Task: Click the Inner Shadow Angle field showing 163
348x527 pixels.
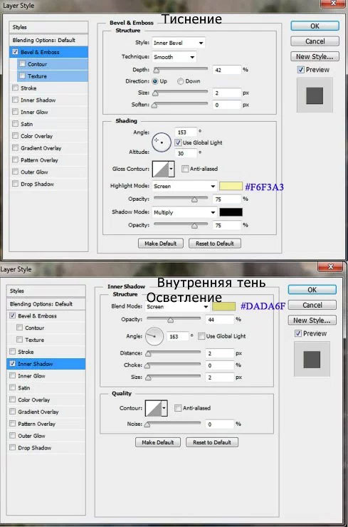Action: tap(178, 336)
